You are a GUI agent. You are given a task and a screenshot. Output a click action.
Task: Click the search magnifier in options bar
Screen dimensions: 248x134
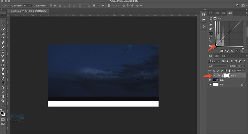click(237, 5)
